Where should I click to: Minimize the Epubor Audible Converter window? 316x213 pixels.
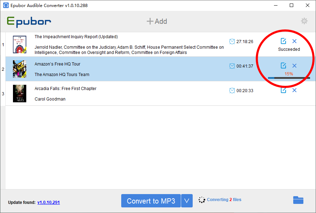point(276,6)
